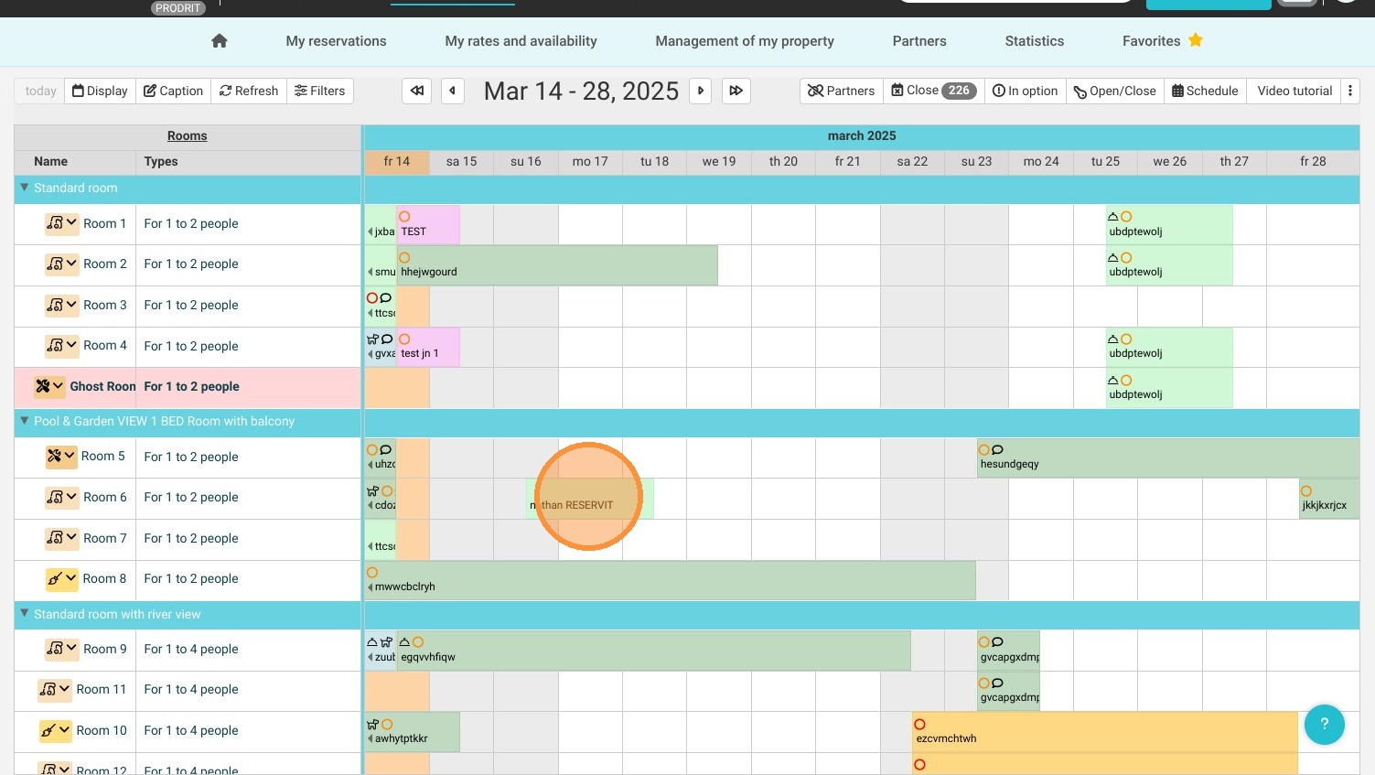1375x775 pixels.
Task: Open the gvcapgxdmp reservation in Room 11
Action: click(x=1008, y=691)
